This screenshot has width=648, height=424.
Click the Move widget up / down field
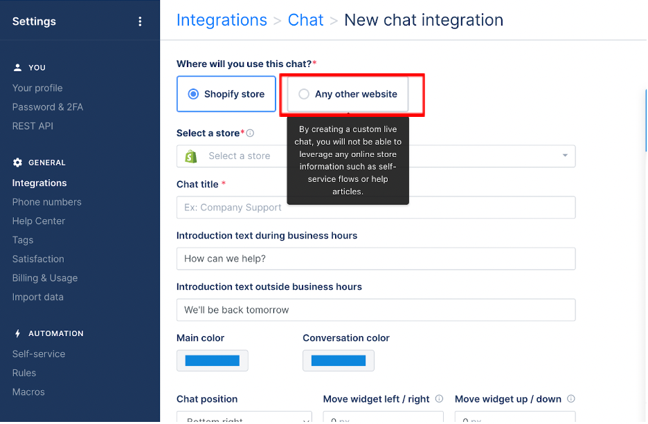(515, 416)
